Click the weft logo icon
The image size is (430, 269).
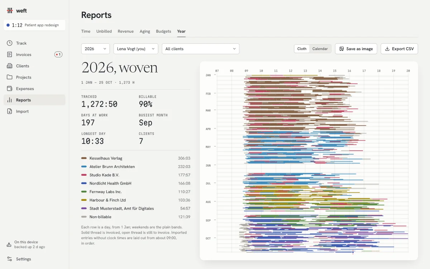tap(10, 11)
